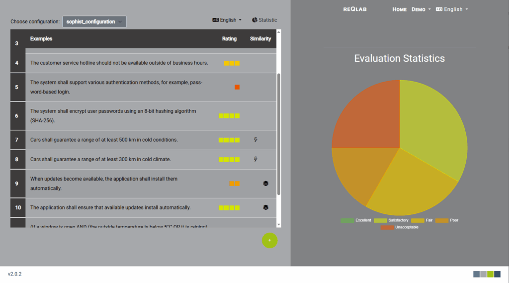The width and height of the screenshot is (509, 283).
Task: Click the stacked layers icon in row 10
Action: 265,207
